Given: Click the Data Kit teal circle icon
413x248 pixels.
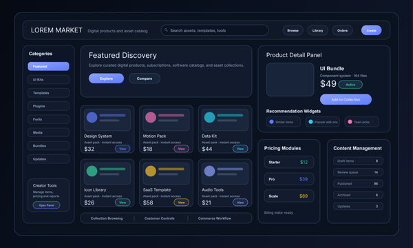Looking at the screenshot, I should pos(210,117).
